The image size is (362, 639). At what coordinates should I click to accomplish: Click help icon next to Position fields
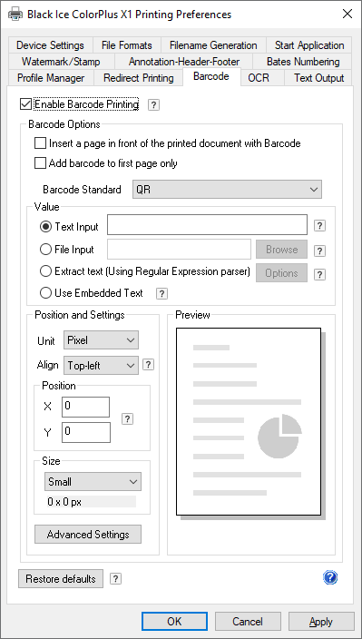[x=127, y=419]
